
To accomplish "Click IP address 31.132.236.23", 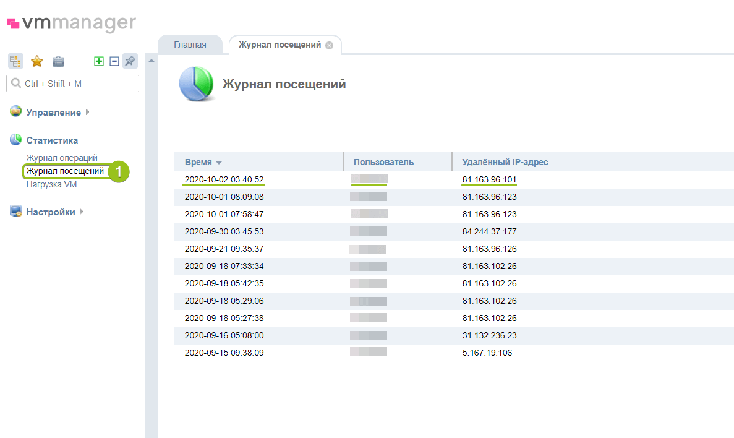I will tap(489, 336).
